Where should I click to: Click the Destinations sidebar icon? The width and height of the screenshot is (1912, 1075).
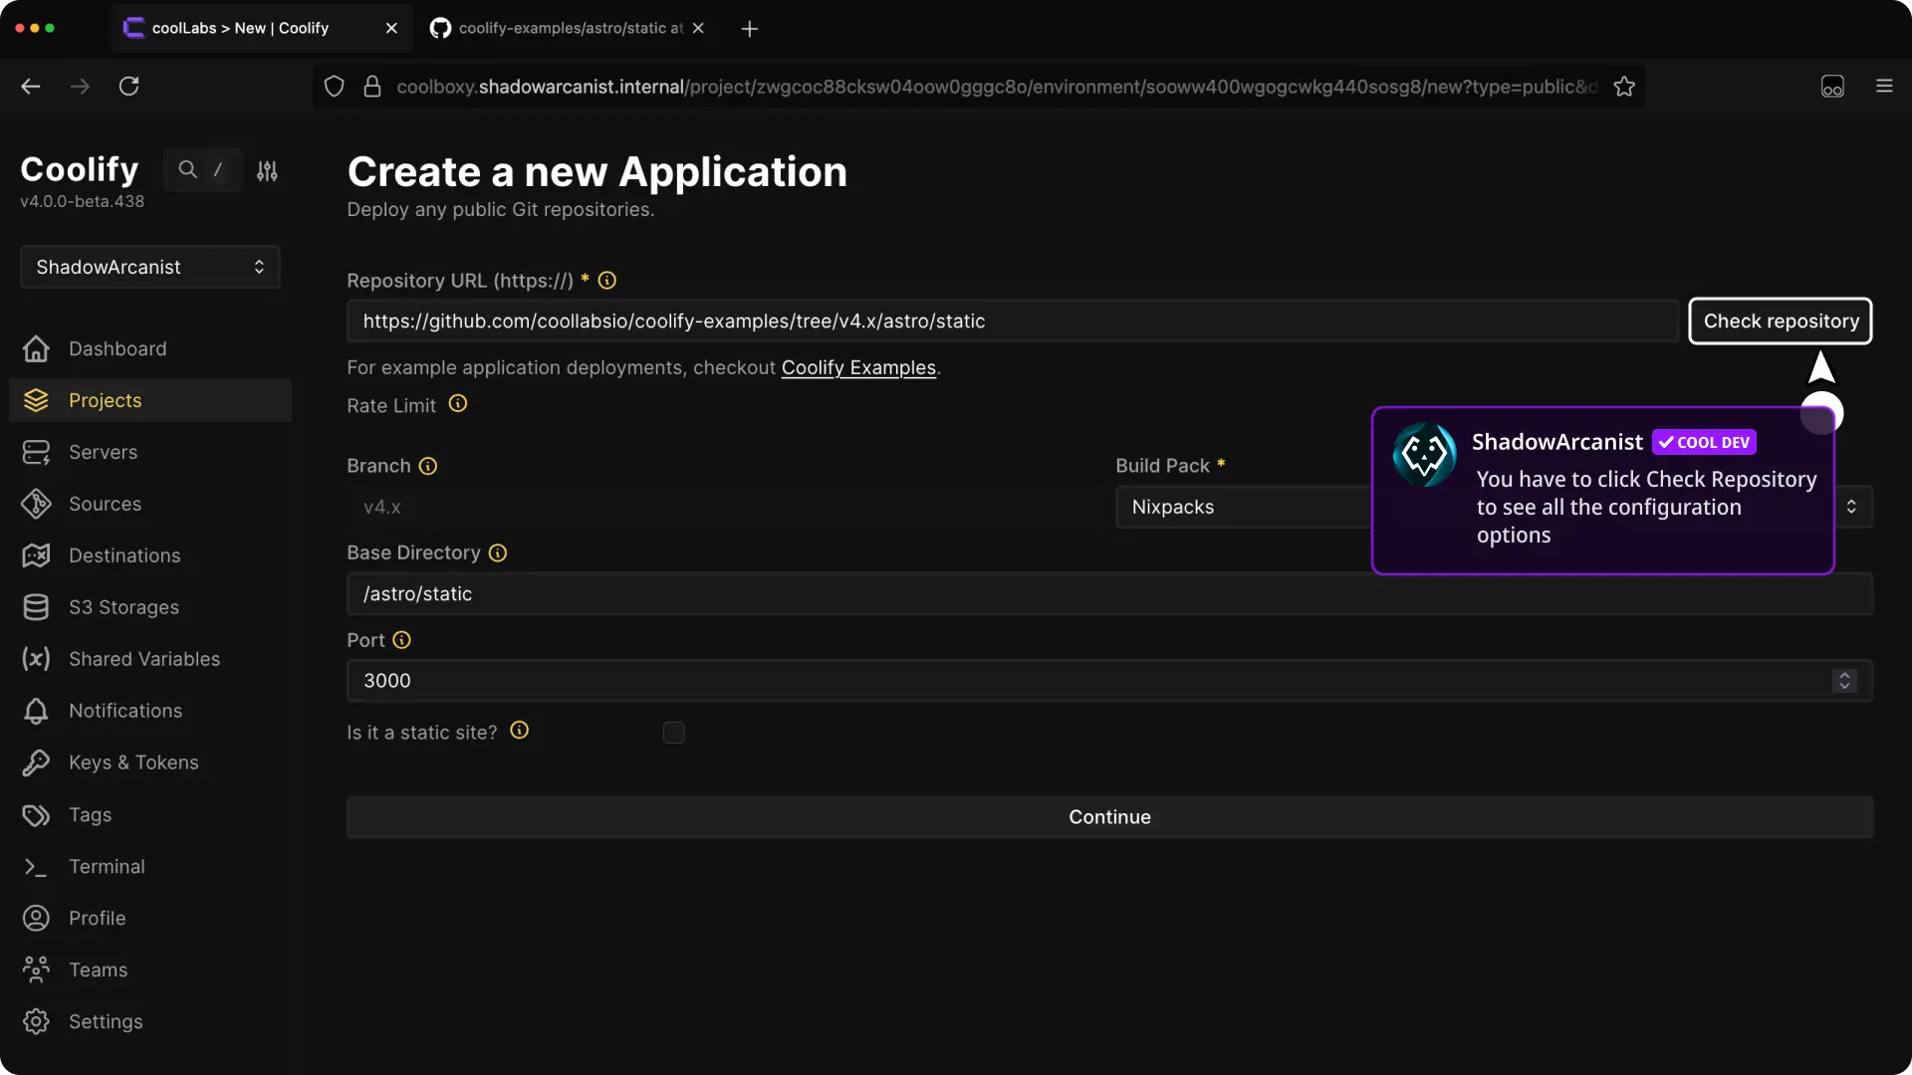(36, 555)
